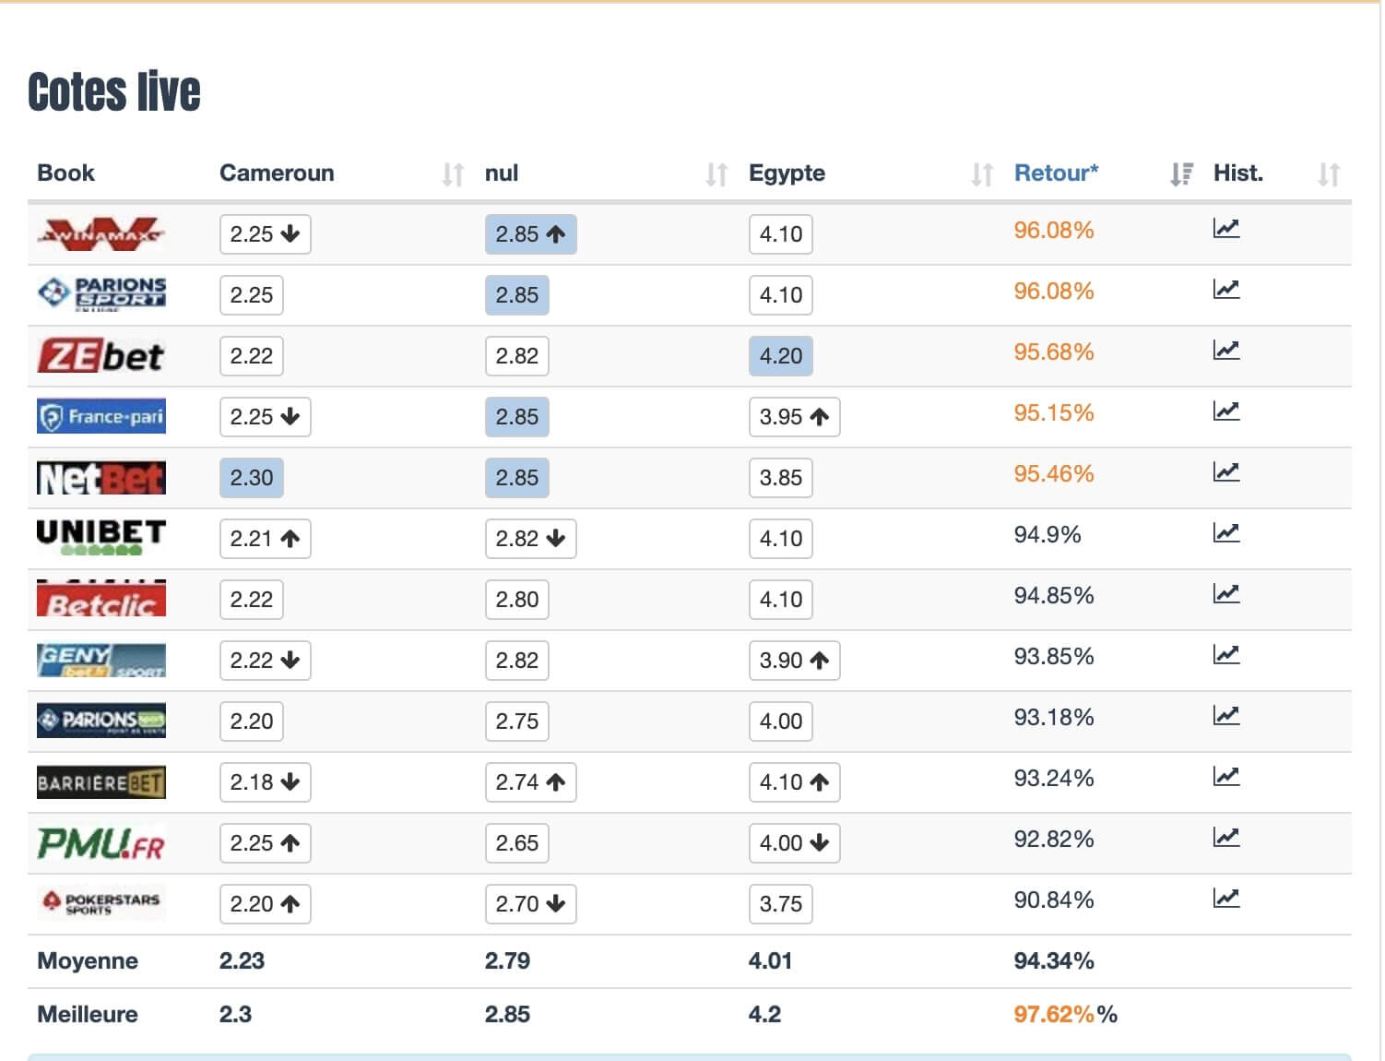Select ZEbet Egypte odds 4.20
This screenshot has width=1385, height=1061.
coord(781,356)
